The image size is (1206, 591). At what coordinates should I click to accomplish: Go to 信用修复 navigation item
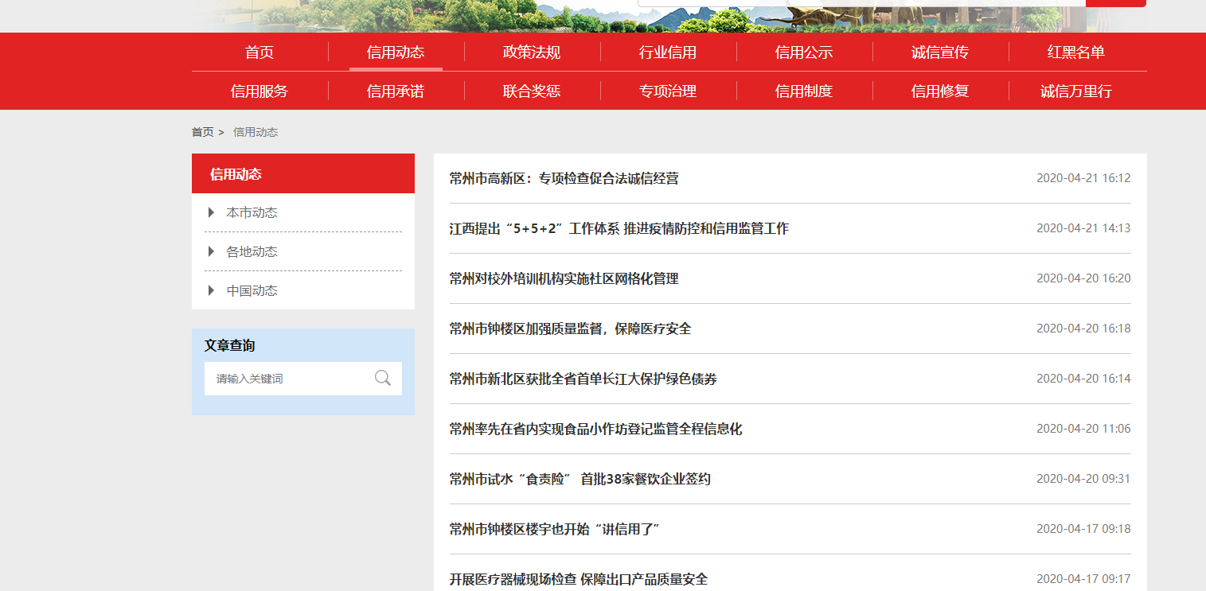pyautogui.click(x=940, y=91)
